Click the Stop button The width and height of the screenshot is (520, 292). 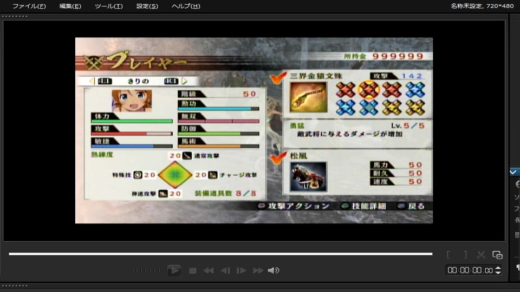pyautogui.click(x=192, y=271)
